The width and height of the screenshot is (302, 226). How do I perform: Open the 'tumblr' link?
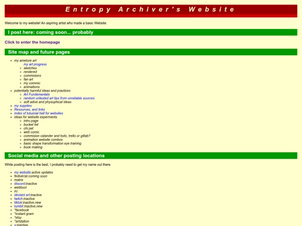[18, 206]
